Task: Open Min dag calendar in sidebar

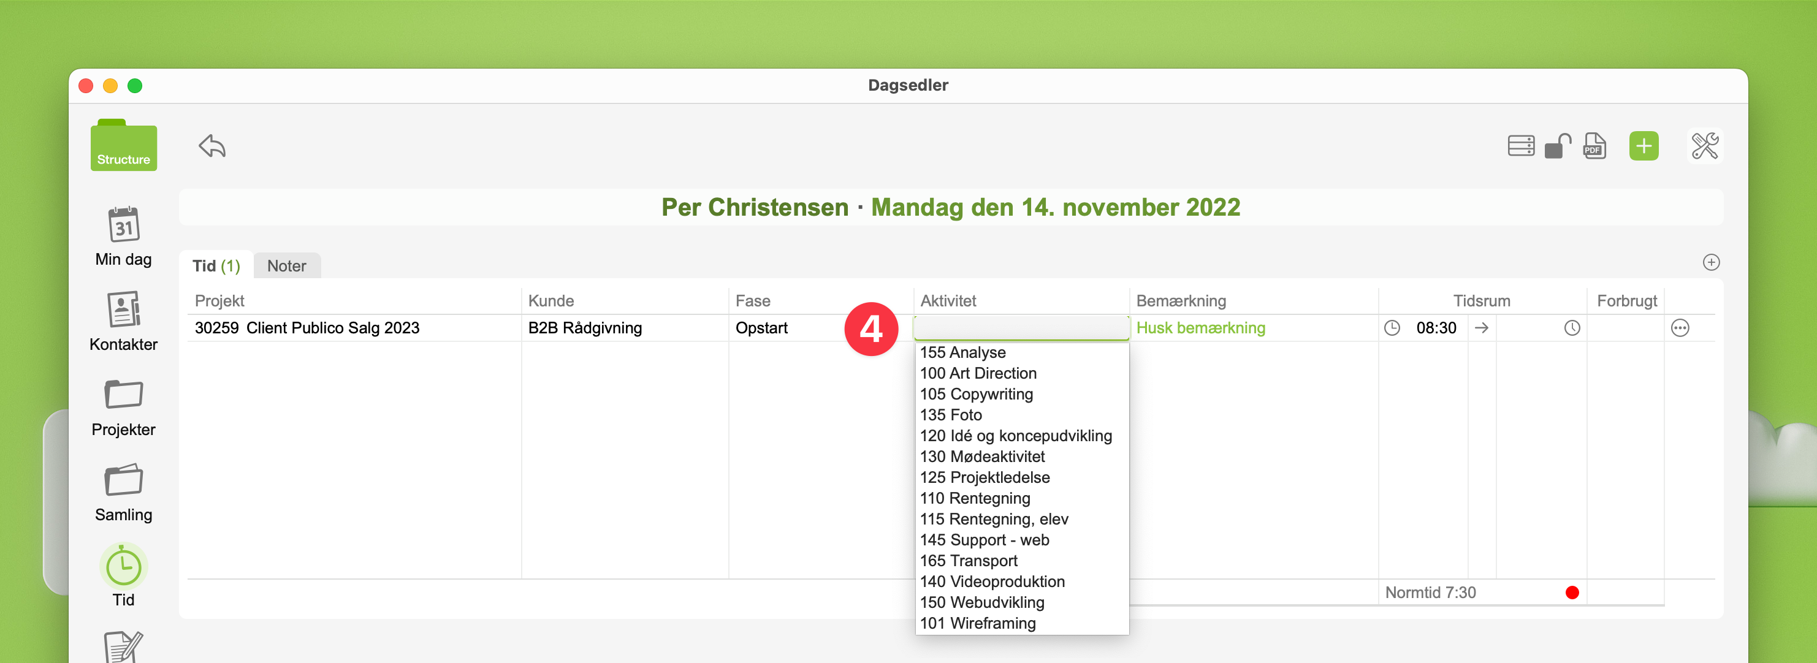Action: tap(123, 235)
